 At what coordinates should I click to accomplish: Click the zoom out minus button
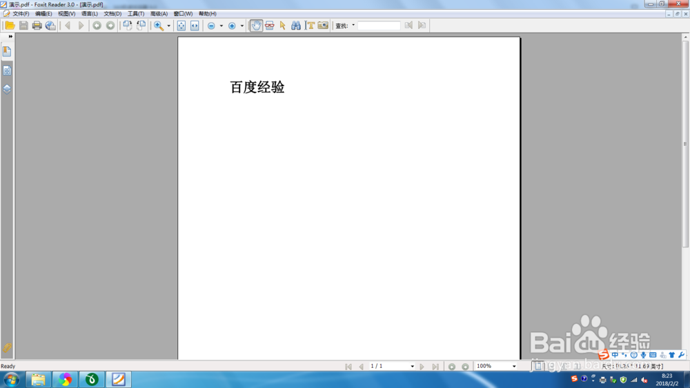coord(211,25)
